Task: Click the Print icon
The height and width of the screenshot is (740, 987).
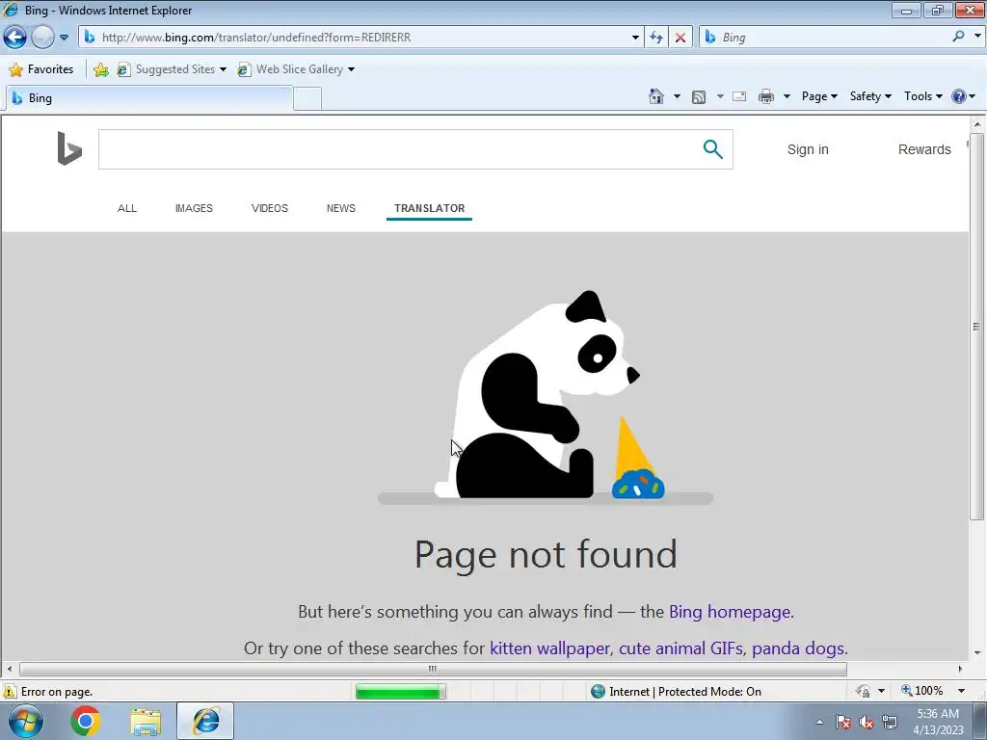Action: 766,96
